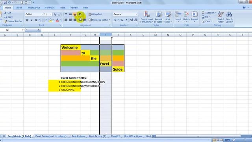Open the Clear menu
This screenshot has width=252, height=142.
pyautogui.click(x=207, y=21)
